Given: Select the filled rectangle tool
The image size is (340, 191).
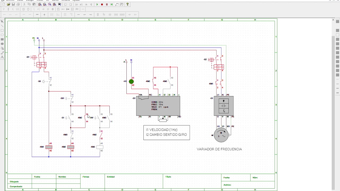Looking at the screenshot, I should click(2, 39).
